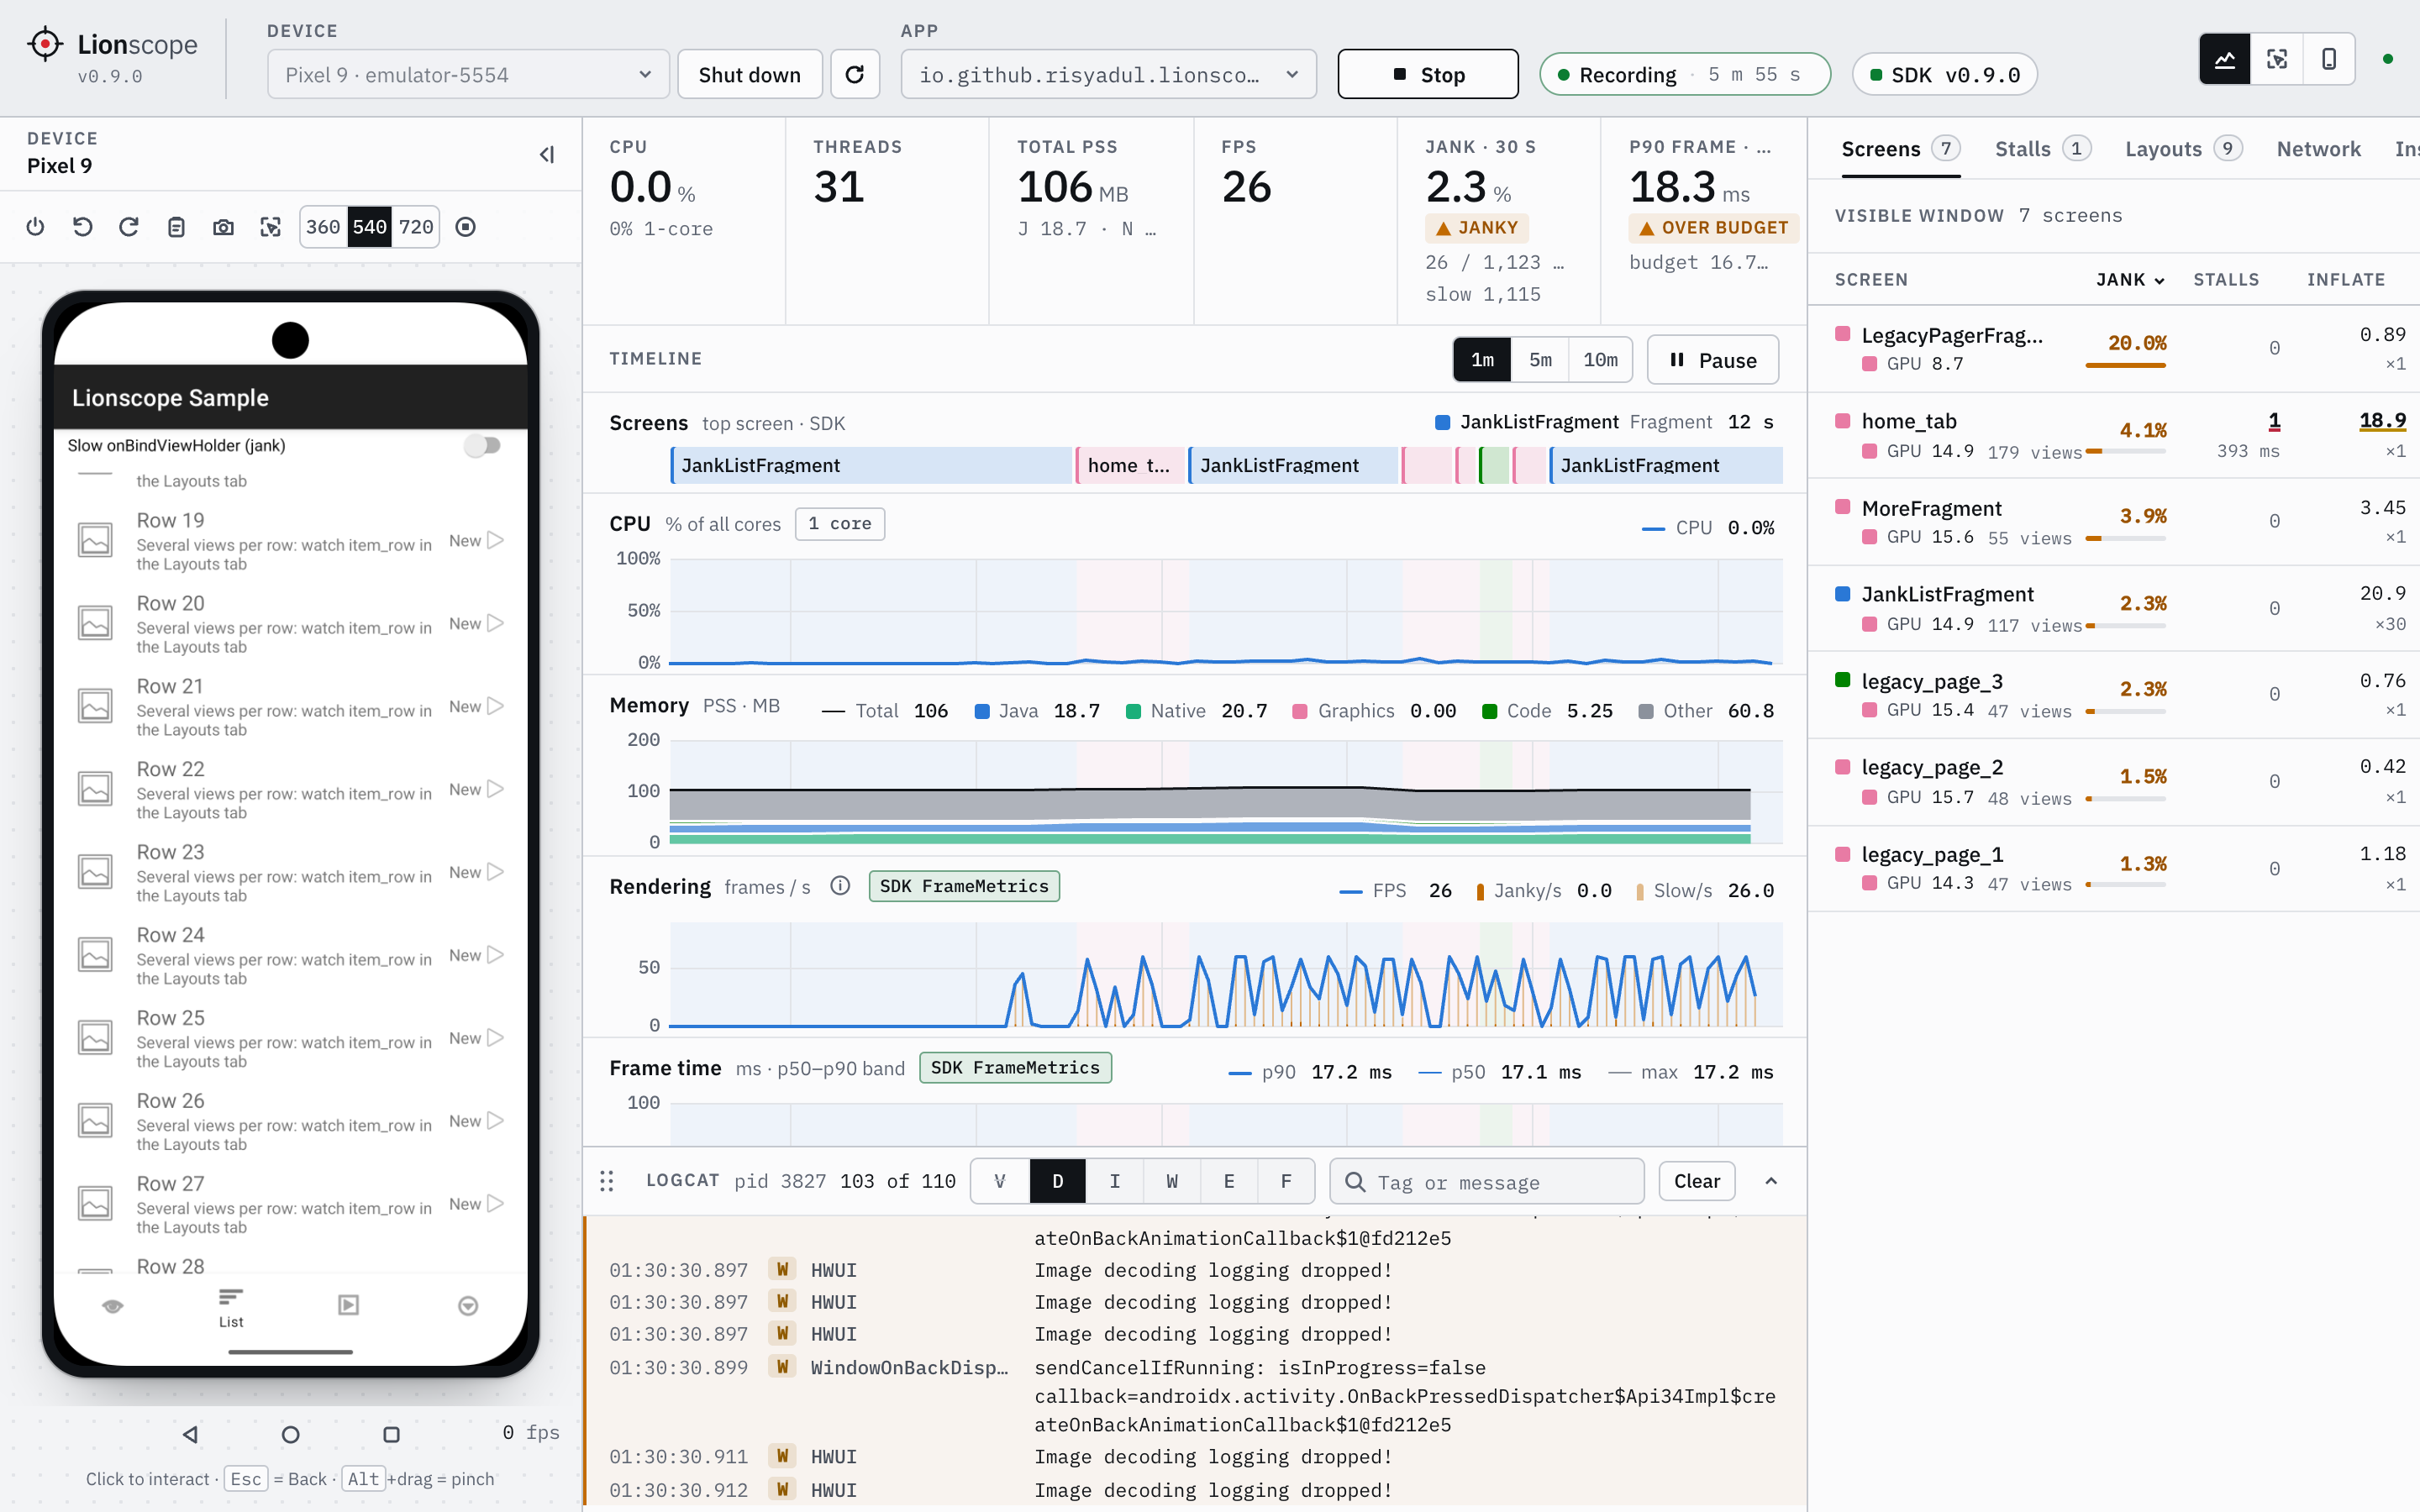Select the home t... timeline segment
The width and height of the screenshot is (2420, 1512).
(1129, 465)
